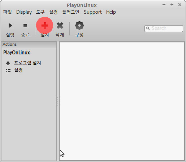Open the 도구 menu
Screen dimensions: 186x162
point(40,12)
